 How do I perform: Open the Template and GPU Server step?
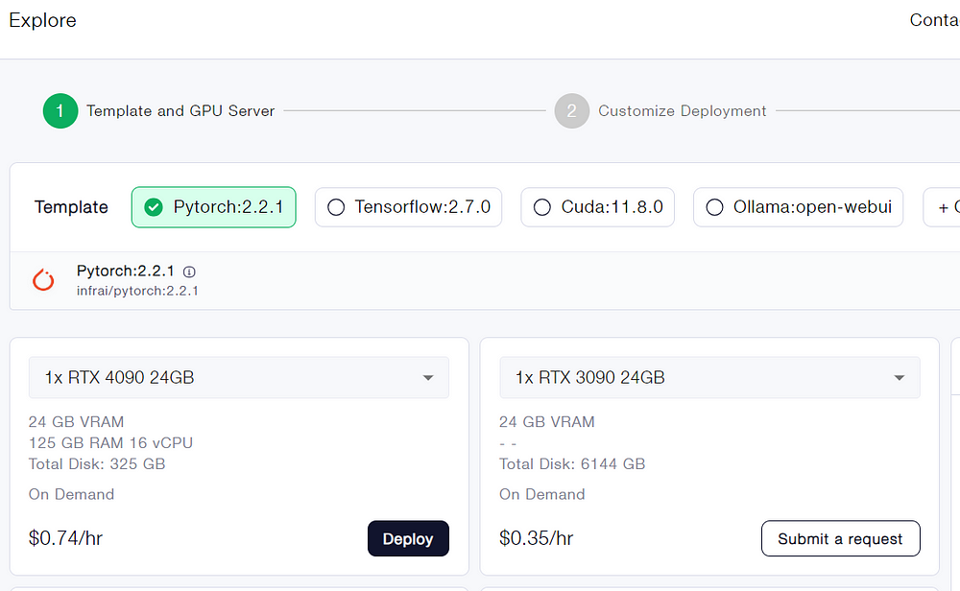pyautogui.click(x=180, y=111)
